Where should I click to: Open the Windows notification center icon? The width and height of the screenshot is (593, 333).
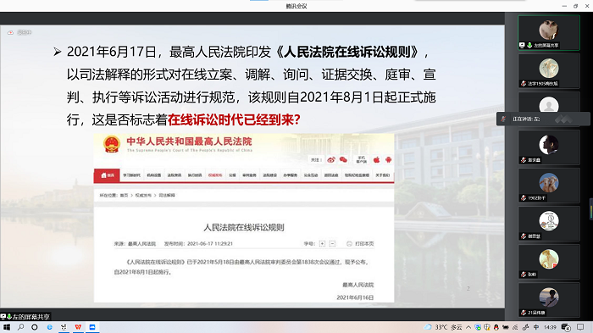point(580,327)
